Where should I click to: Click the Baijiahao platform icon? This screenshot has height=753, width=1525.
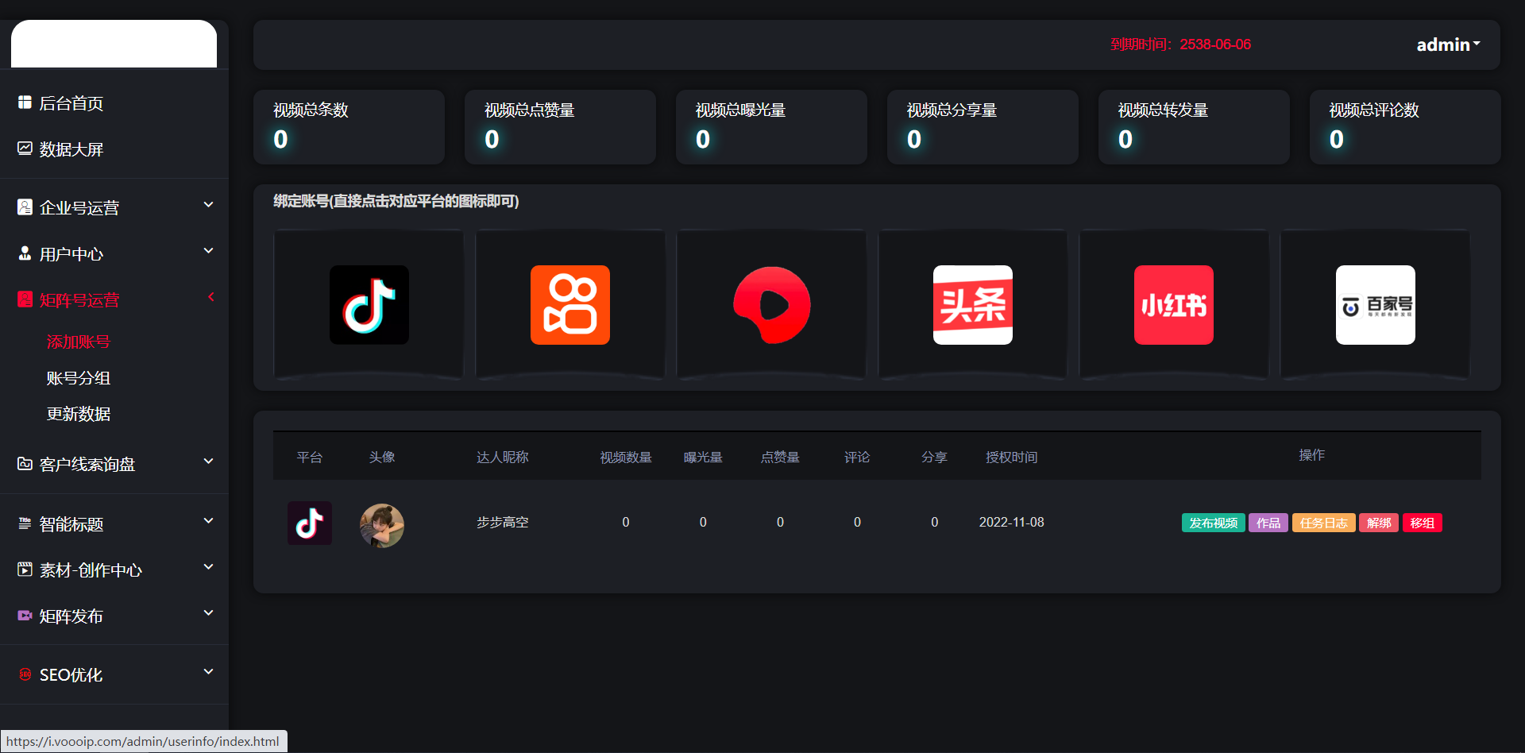pyautogui.click(x=1376, y=305)
